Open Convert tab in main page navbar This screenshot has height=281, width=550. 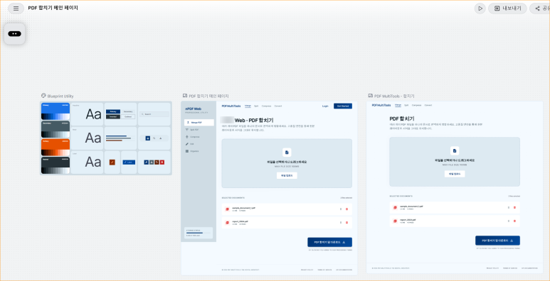[x=277, y=106]
